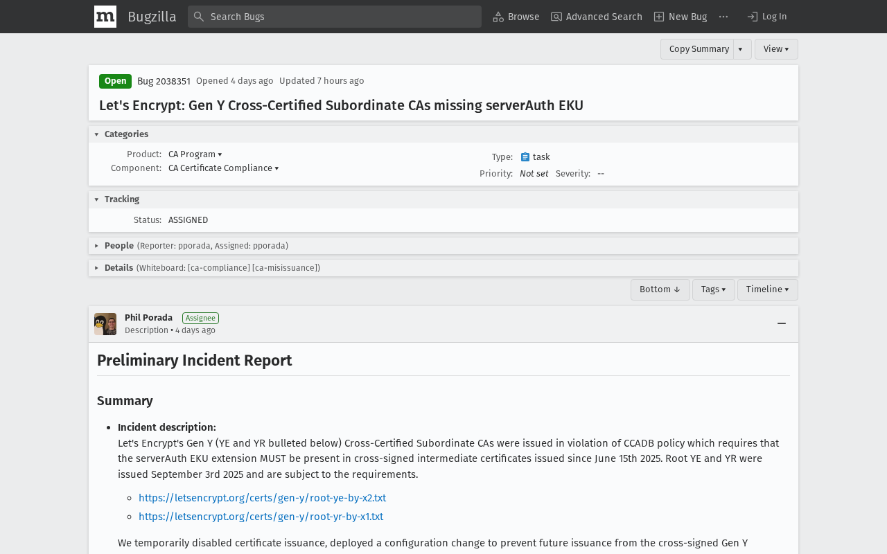The width and height of the screenshot is (887, 554).
Task: Click the Summary heading
Action: 125,401
